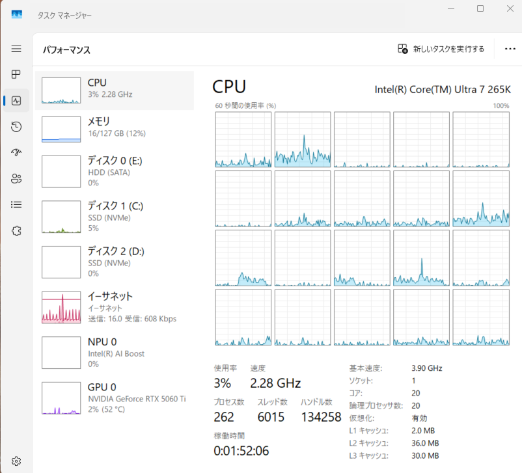Switch to the Users page icon

pyautogui.click(x=16, y=179)
